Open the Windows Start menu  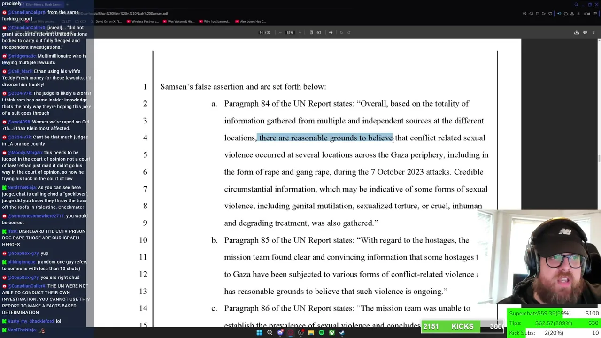click(x=259, y=333)
